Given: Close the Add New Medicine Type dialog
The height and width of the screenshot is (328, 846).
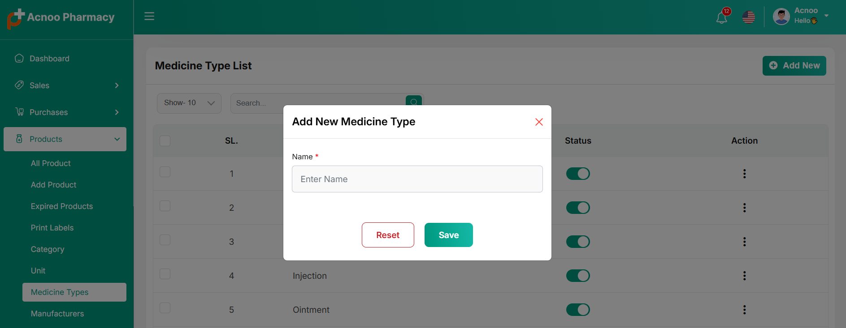Looking at the screenshot, I should point(539,122).
